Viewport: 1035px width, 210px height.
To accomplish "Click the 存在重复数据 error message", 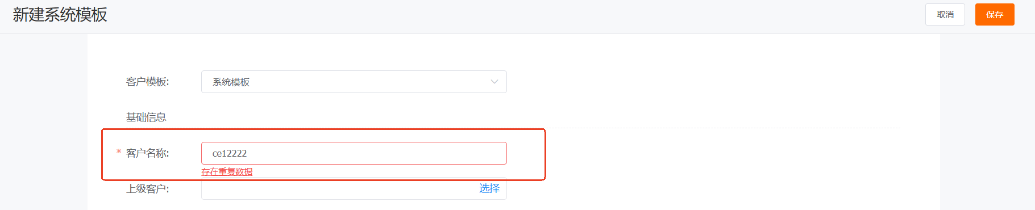I will [227, 172].
